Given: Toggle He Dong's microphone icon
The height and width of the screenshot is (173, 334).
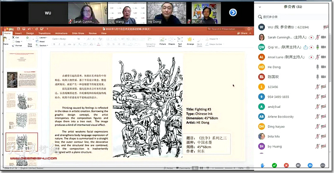Looking at the screenshot, I should pyautogui.click(x=317, y=67).
